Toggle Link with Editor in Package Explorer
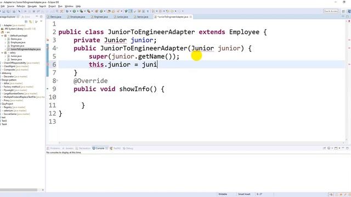Image resolution: width=351 pixels, height=197 pixels. [x=31, y=22]
